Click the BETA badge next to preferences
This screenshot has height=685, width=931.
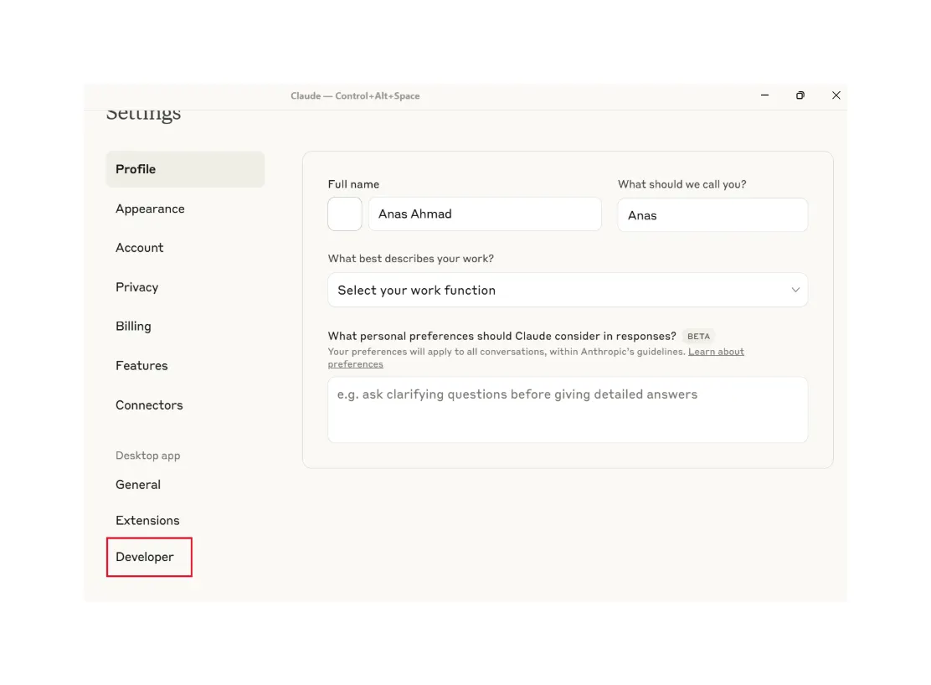(698, 336)
